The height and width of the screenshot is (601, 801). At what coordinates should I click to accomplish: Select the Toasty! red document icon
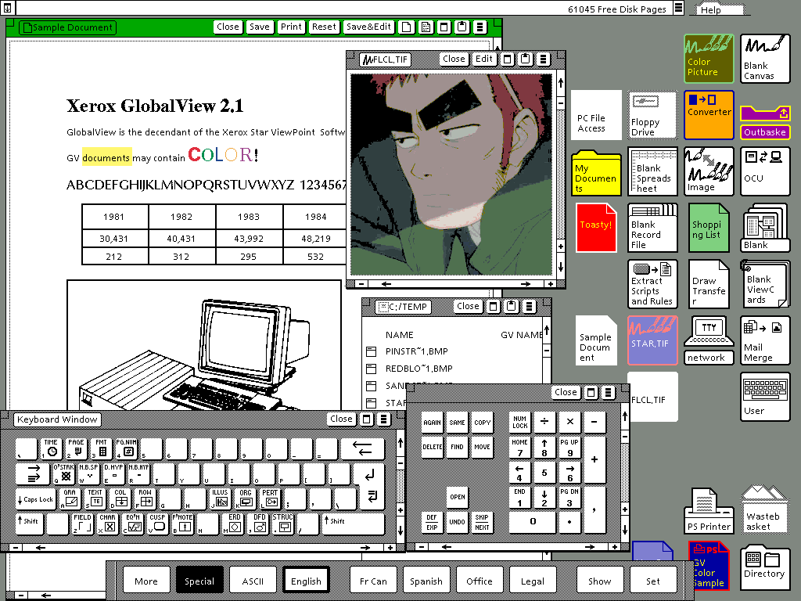tap(596, 227)
